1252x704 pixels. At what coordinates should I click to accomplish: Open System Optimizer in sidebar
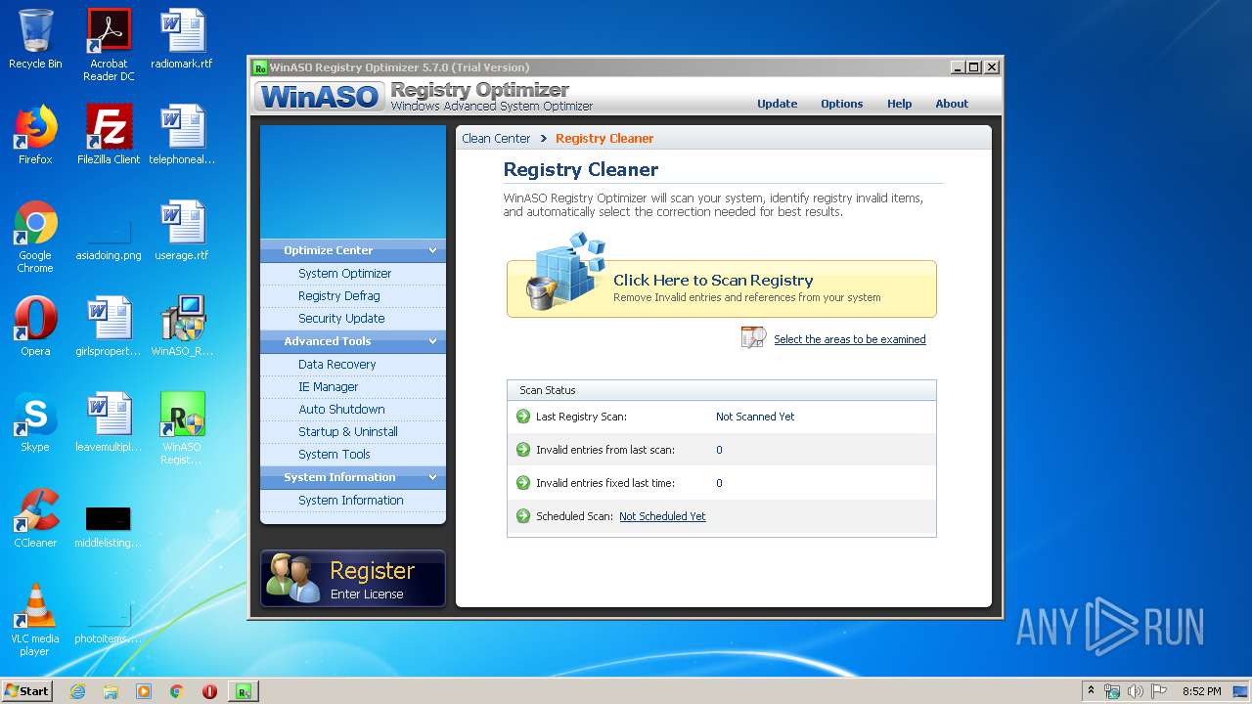pos(345,274)
